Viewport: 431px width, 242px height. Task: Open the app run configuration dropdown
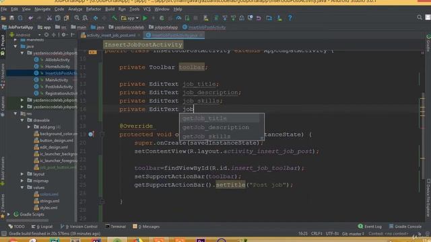click(x=130, y=18)
